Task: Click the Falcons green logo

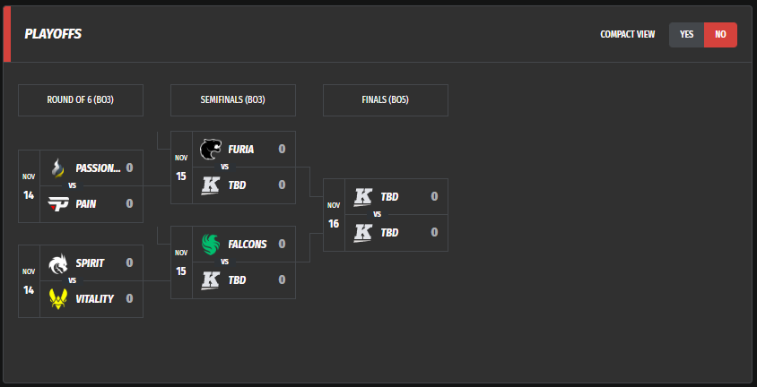Action: (211, 244)
